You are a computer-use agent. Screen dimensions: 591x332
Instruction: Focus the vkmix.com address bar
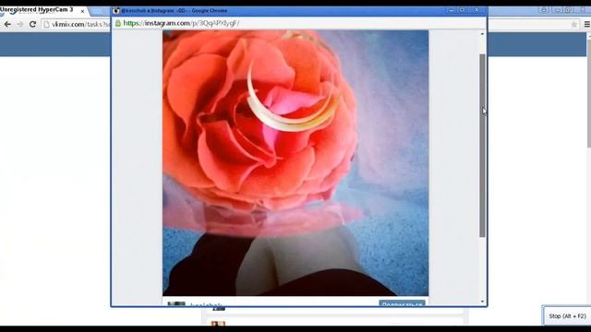point(76,25)
